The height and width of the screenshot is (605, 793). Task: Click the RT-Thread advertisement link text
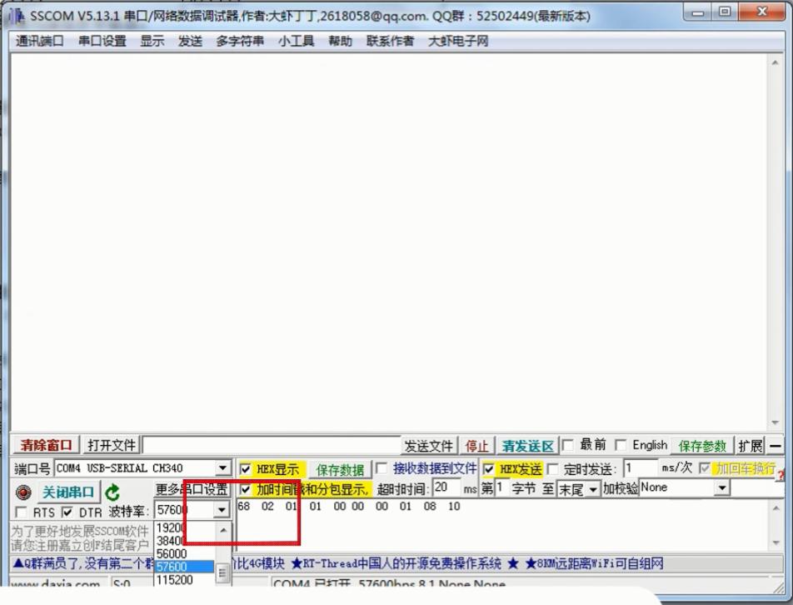click(x=397, y=563)
